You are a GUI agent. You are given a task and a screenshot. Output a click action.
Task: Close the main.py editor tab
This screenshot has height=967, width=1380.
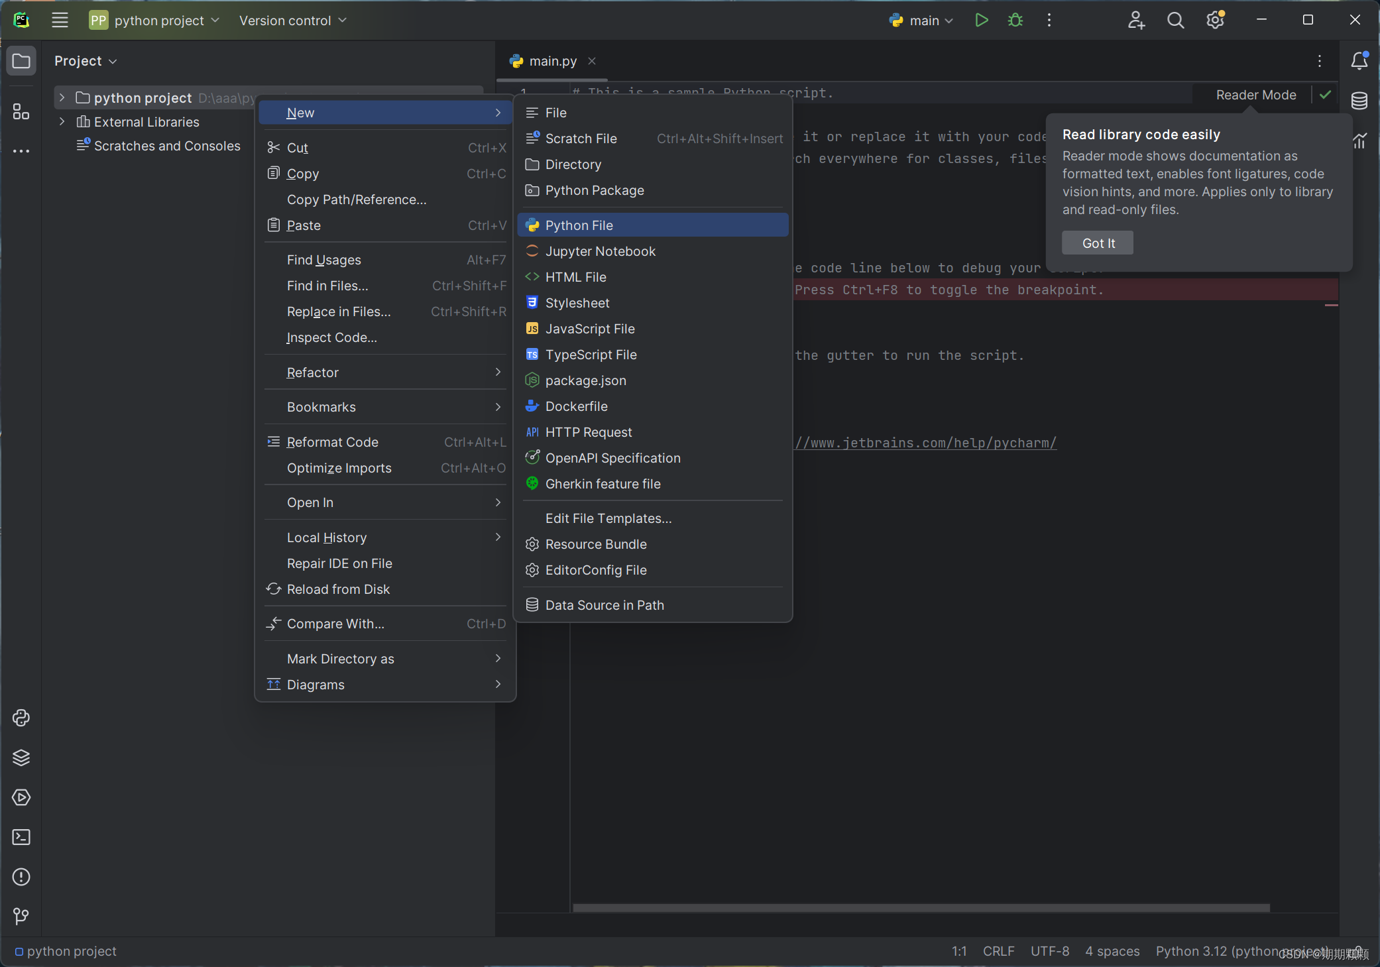coord(592,61)
